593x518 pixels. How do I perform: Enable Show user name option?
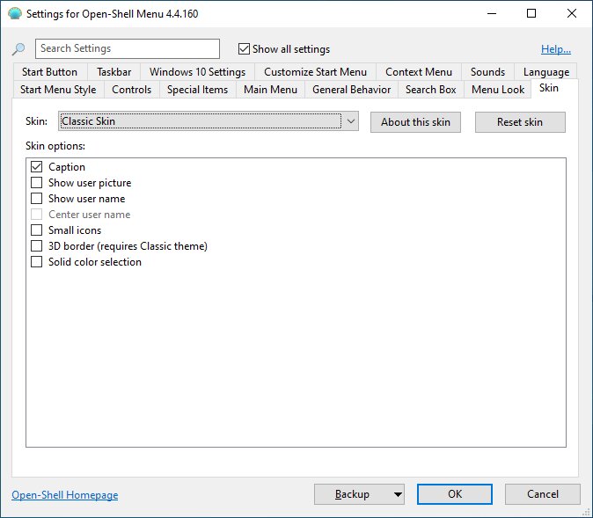point(37,199)
